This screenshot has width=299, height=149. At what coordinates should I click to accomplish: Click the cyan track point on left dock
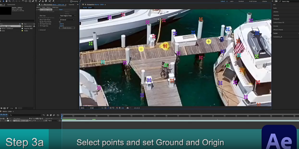tap(103, 62)
